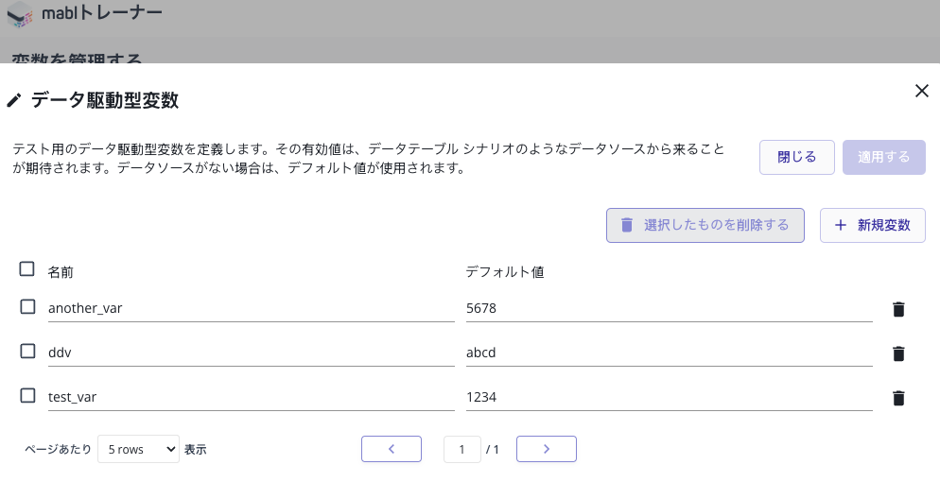Click the another_var name field
This screenshot has height=482, width=940.
pyautogui.click(x=251, y=308)
